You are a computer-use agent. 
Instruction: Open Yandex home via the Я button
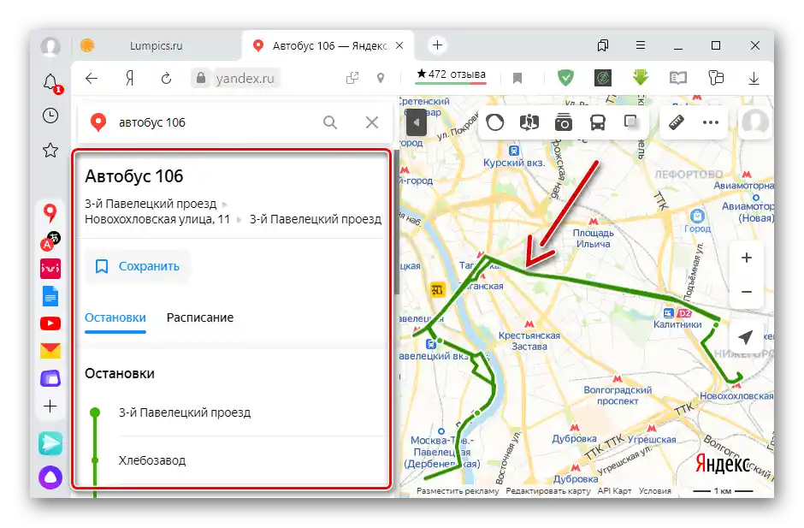129,78
